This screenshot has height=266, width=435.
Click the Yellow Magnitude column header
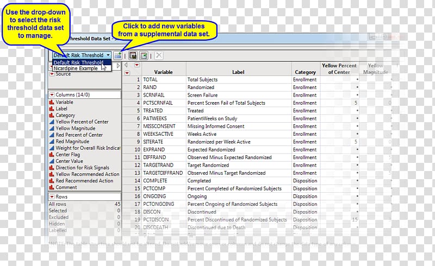coord(376,69)
